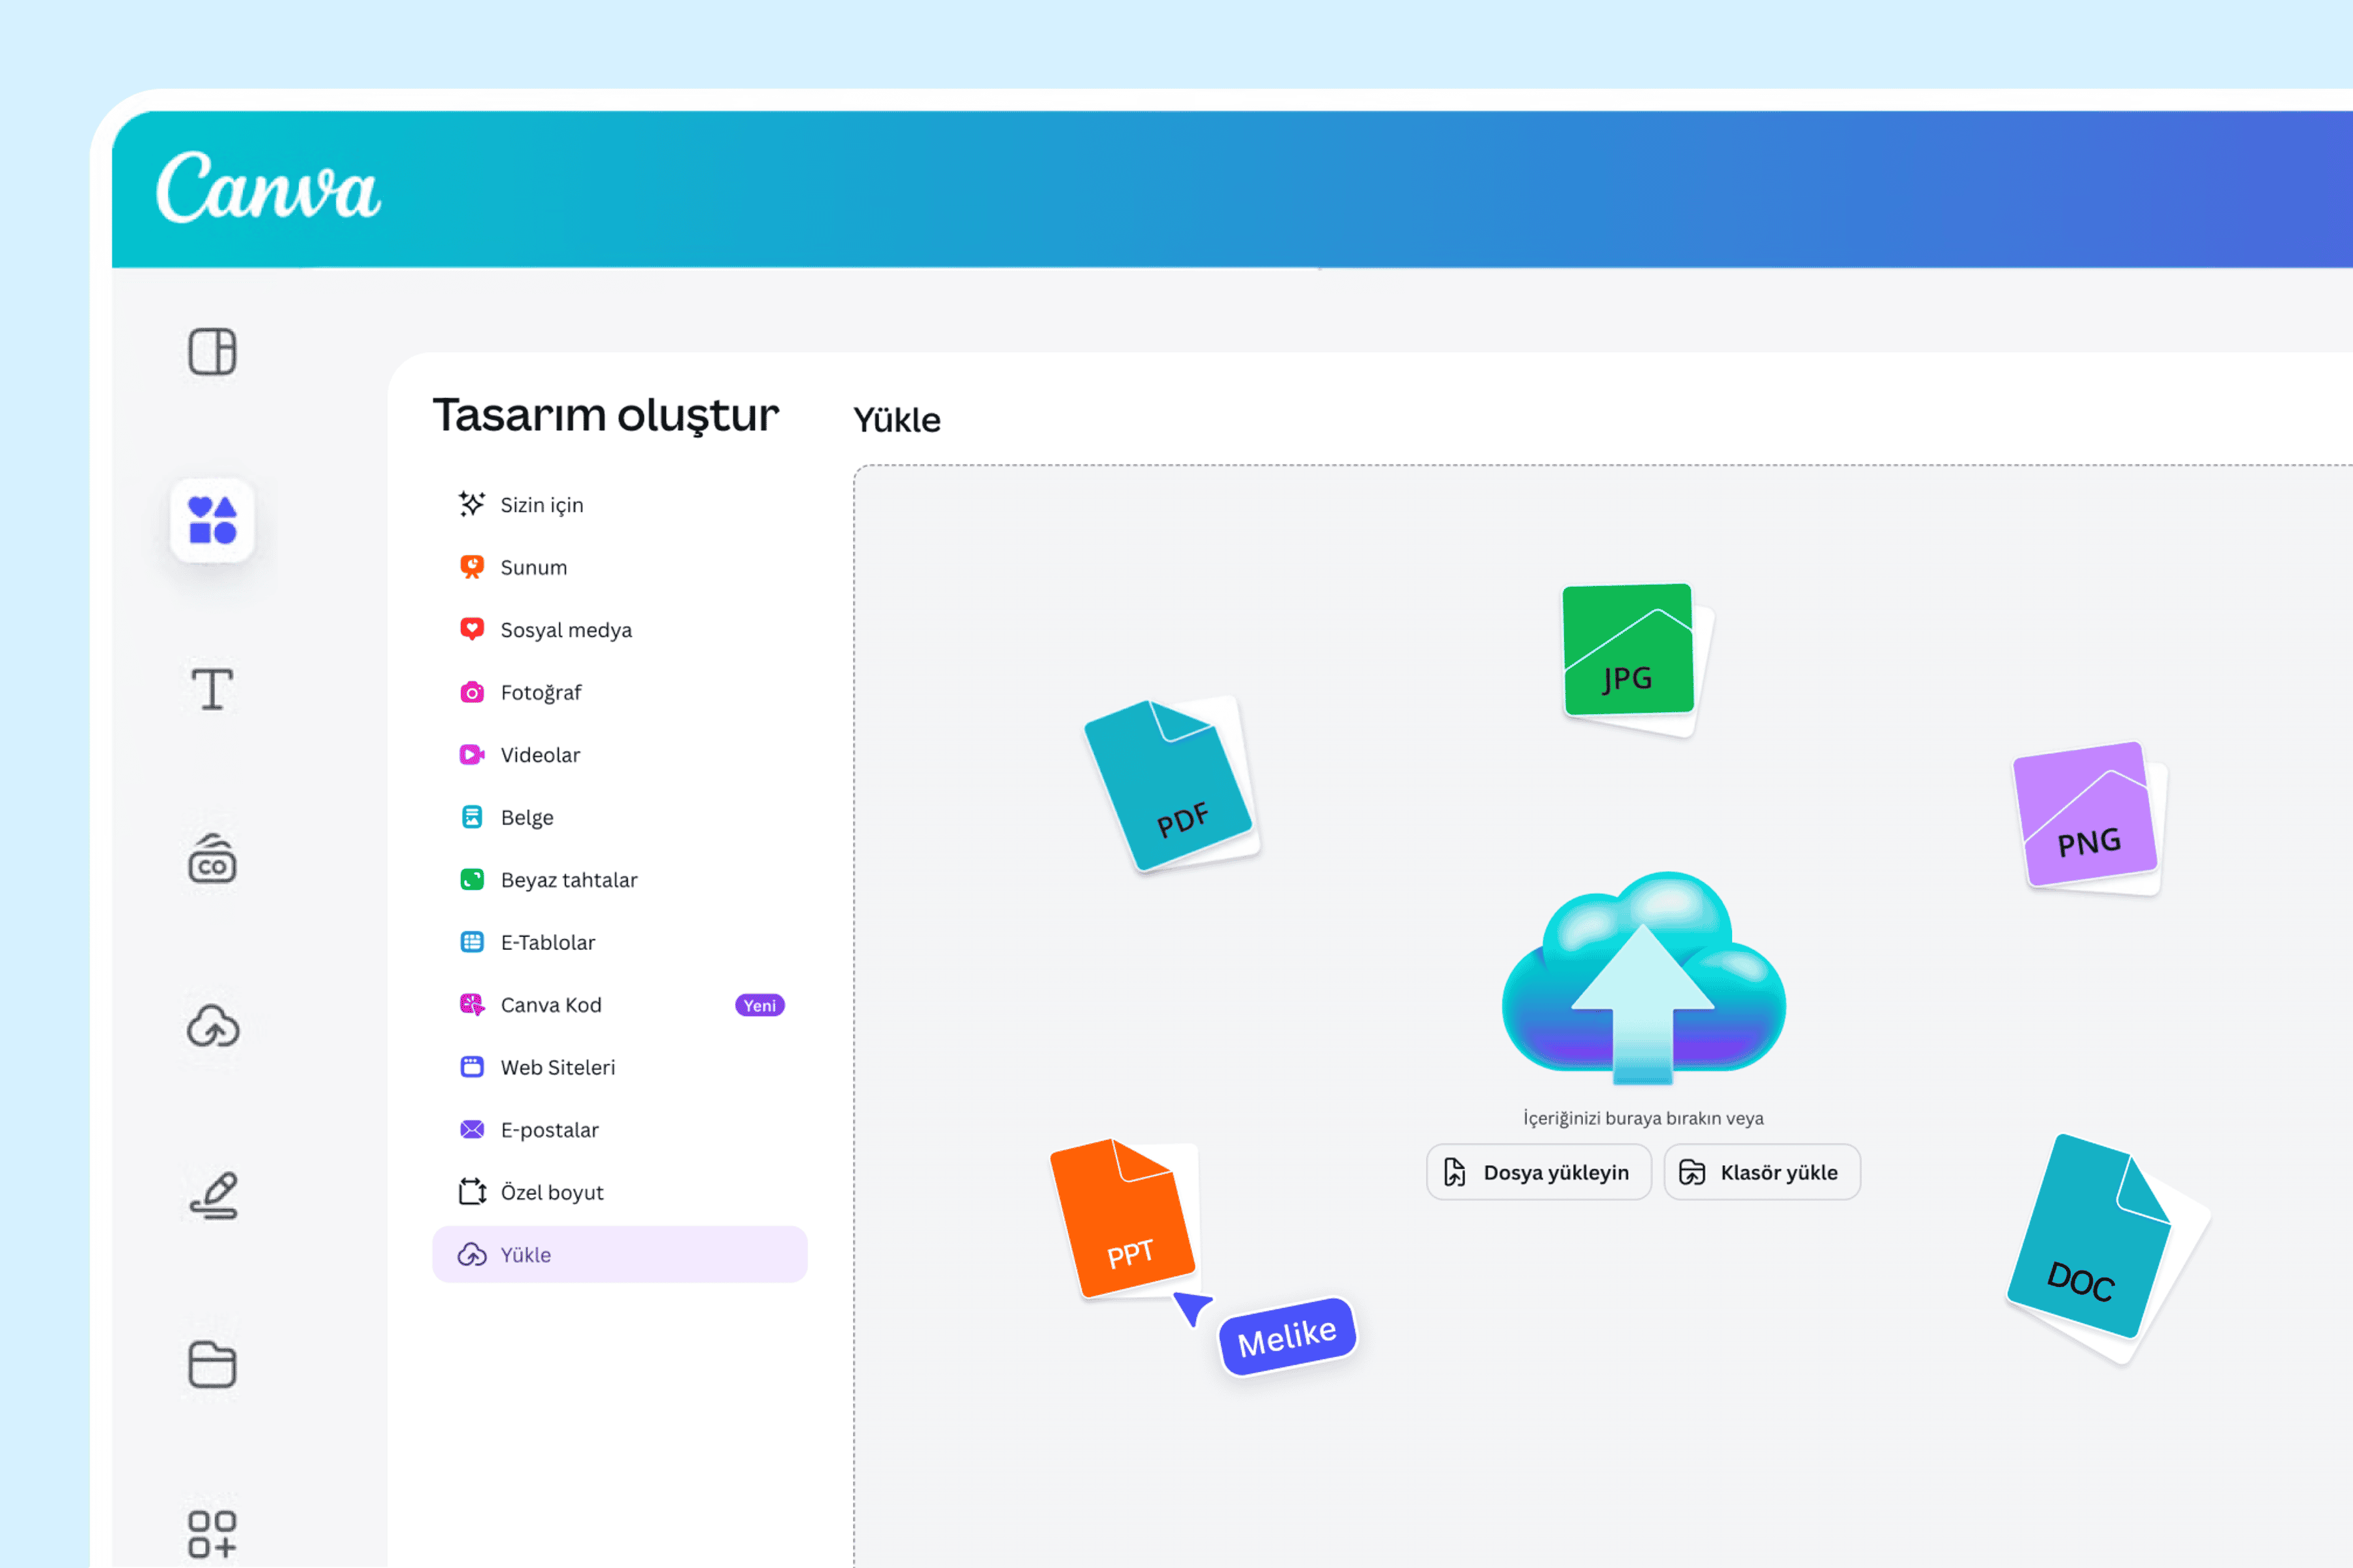Open the layout panel icon in the sidebar

click(x=212, y=352)
